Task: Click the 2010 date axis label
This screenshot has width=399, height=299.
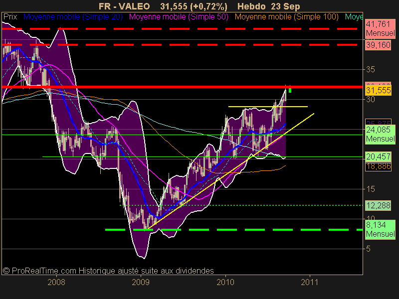Action: (x=225, y=282)
